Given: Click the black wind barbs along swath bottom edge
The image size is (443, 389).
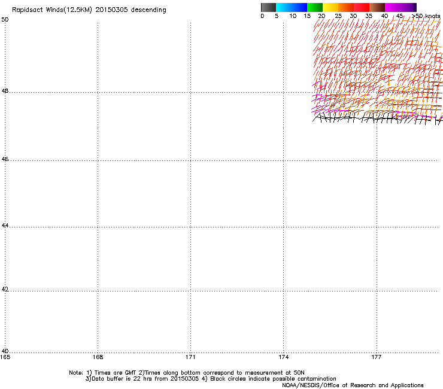Looking at the screenshot, I should pyautogui.click(x=378, y=118).
